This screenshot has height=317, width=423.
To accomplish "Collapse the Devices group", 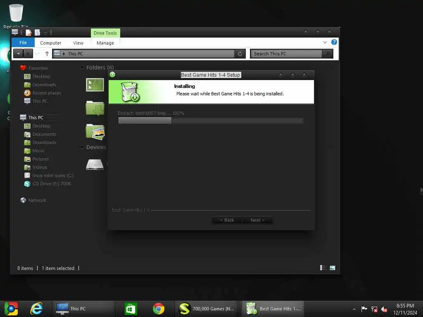I will pos(82,147).
